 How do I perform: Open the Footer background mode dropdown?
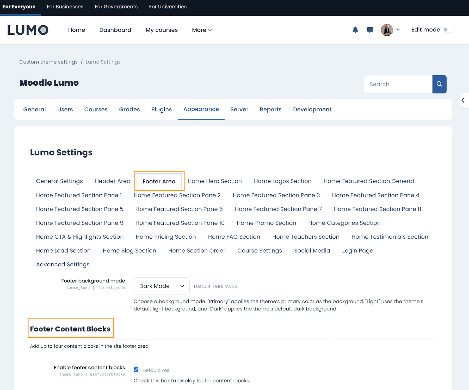click(161, 286)
